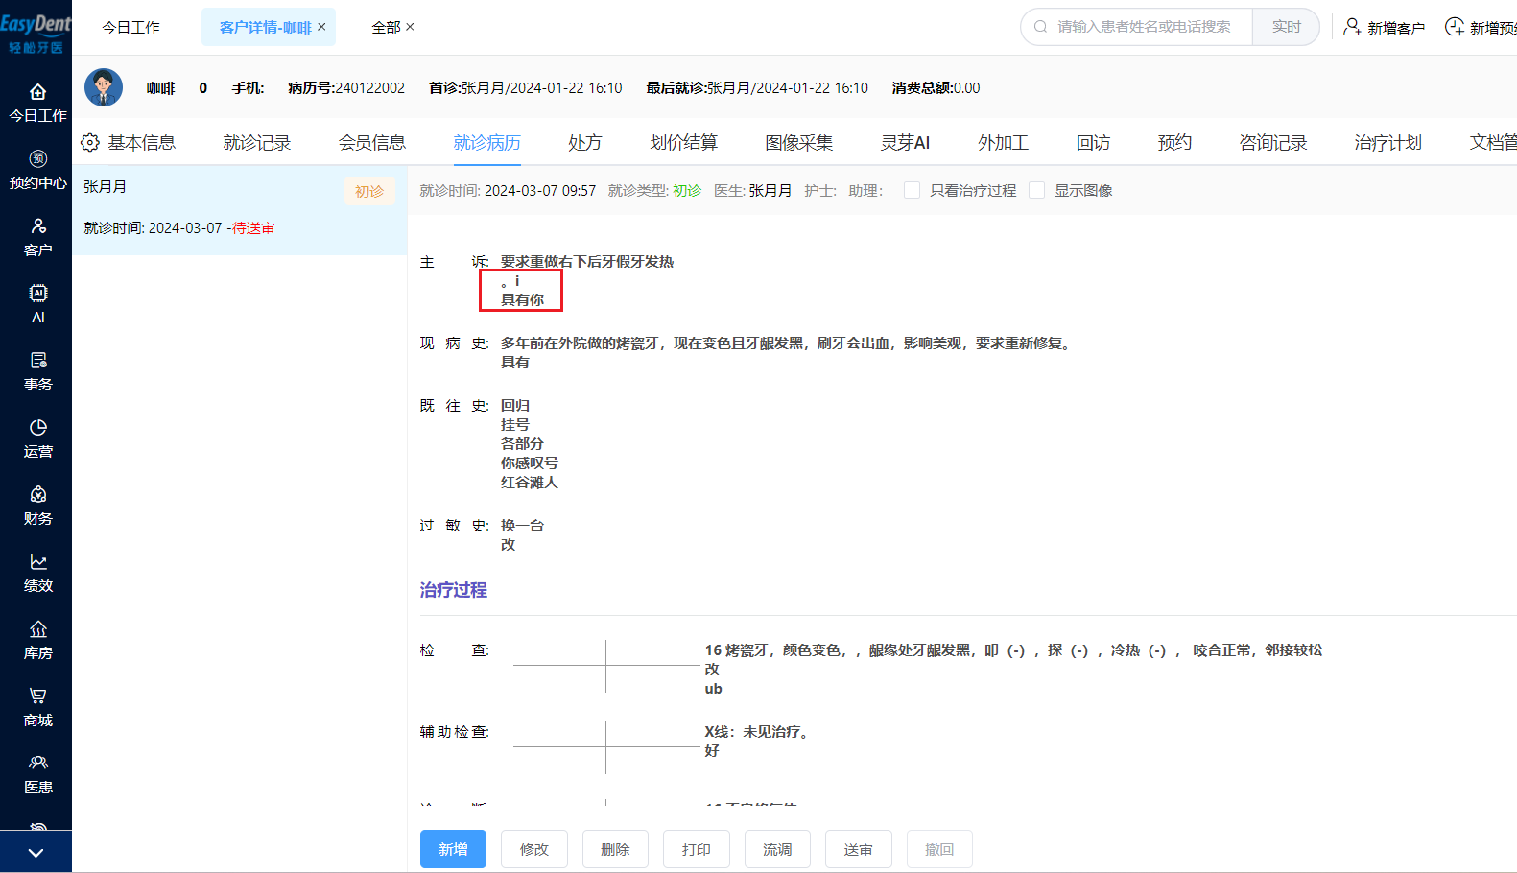Viewport: 1517px width, 873px height.
Task: Click the 治疗过程 section heading
Action: coord(453,590)
